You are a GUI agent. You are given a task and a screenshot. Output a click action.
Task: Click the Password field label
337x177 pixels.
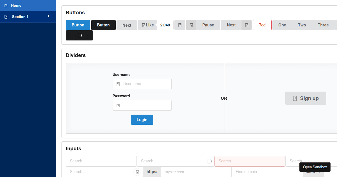(x=121, y=96)
